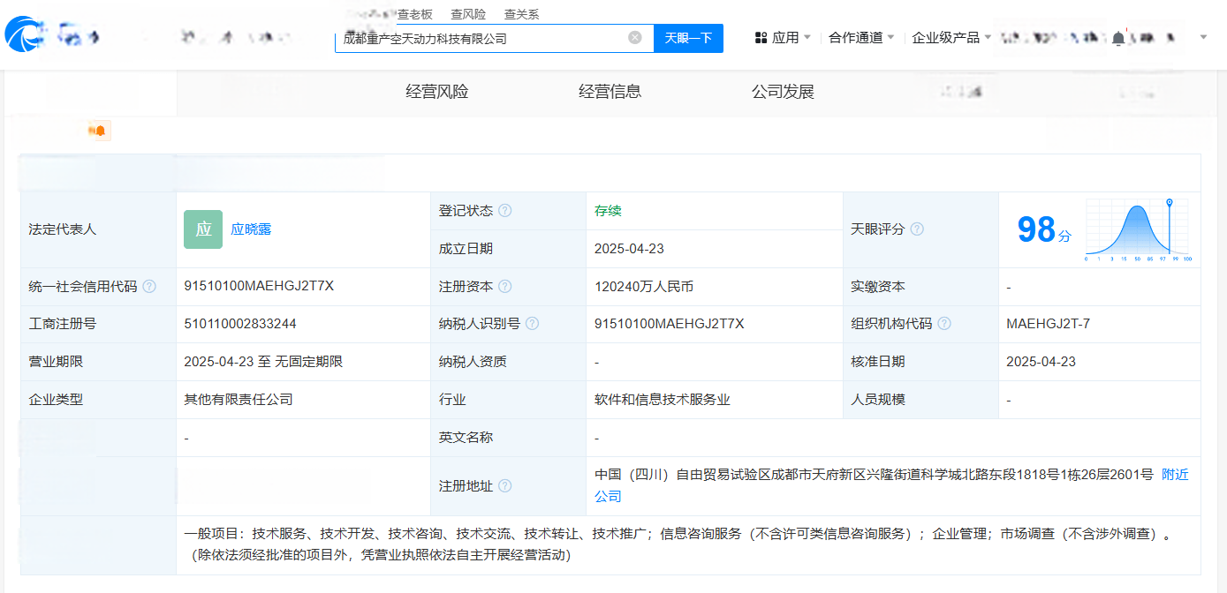The height and width of the screenshot is (593, 1227).
Task: Switch to the 查风险 search tab
Action: (x=468, y=14)
